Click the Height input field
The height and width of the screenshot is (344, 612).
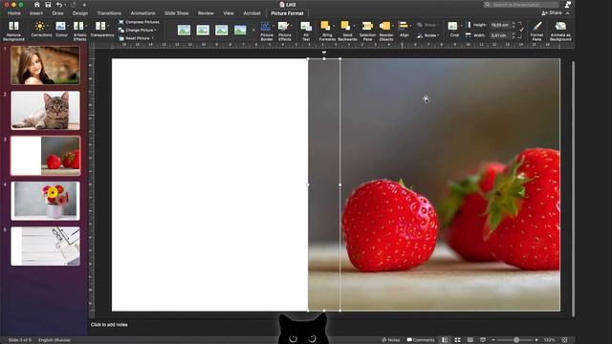coord(500,25)
